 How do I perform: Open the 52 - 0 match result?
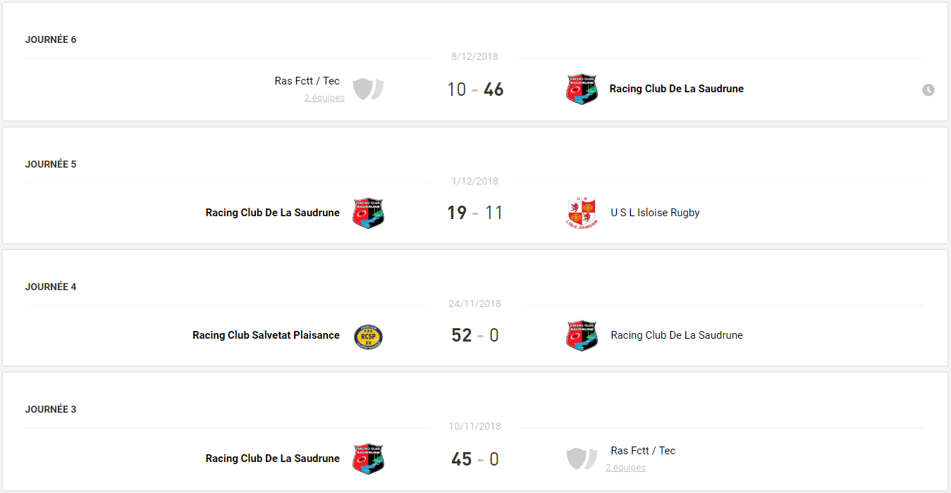point(475,335)
